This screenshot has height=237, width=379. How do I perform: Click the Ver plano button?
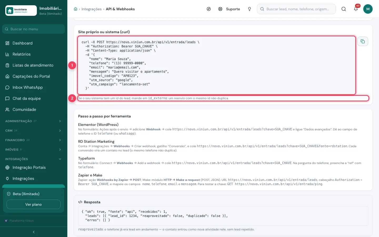[33, 204]
